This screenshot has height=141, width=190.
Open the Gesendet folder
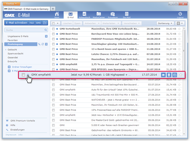tap(13, 57)
